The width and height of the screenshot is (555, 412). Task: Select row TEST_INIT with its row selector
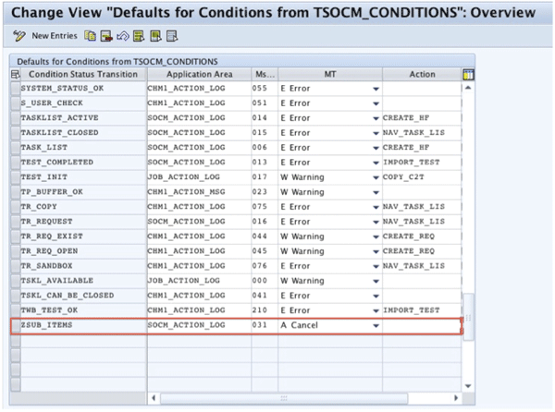[x=15, y=177]
